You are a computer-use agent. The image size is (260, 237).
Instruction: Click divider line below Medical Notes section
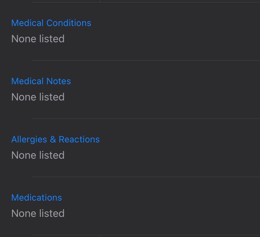coord(146,119)
